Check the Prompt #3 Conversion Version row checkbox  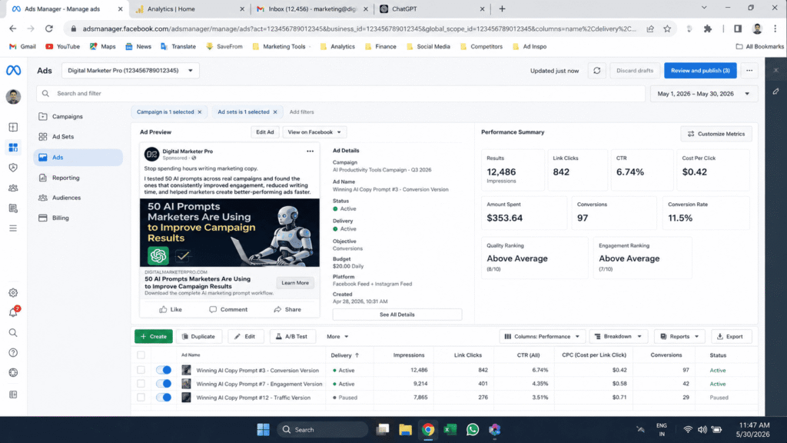coord(141,370)
